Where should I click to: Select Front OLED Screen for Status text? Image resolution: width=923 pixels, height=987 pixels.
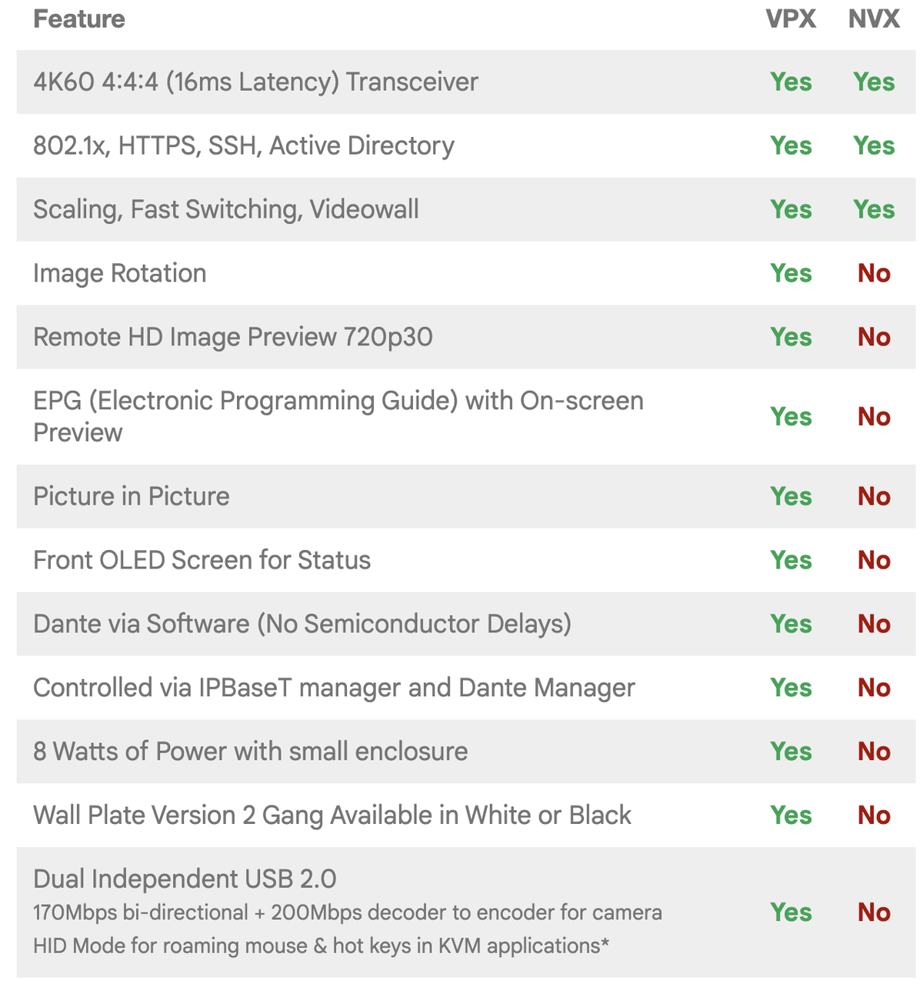click(x=202, y=561)
